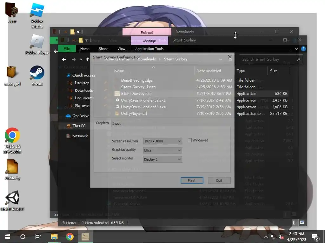Select the MonoBleedingEdge folder
Image resolution: width=325 pixels, height=243 pixels.
[x=137, y=80]
